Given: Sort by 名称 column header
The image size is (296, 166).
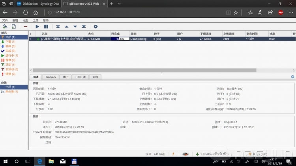Looking at the screenshot, I should [x=64, y=34].
